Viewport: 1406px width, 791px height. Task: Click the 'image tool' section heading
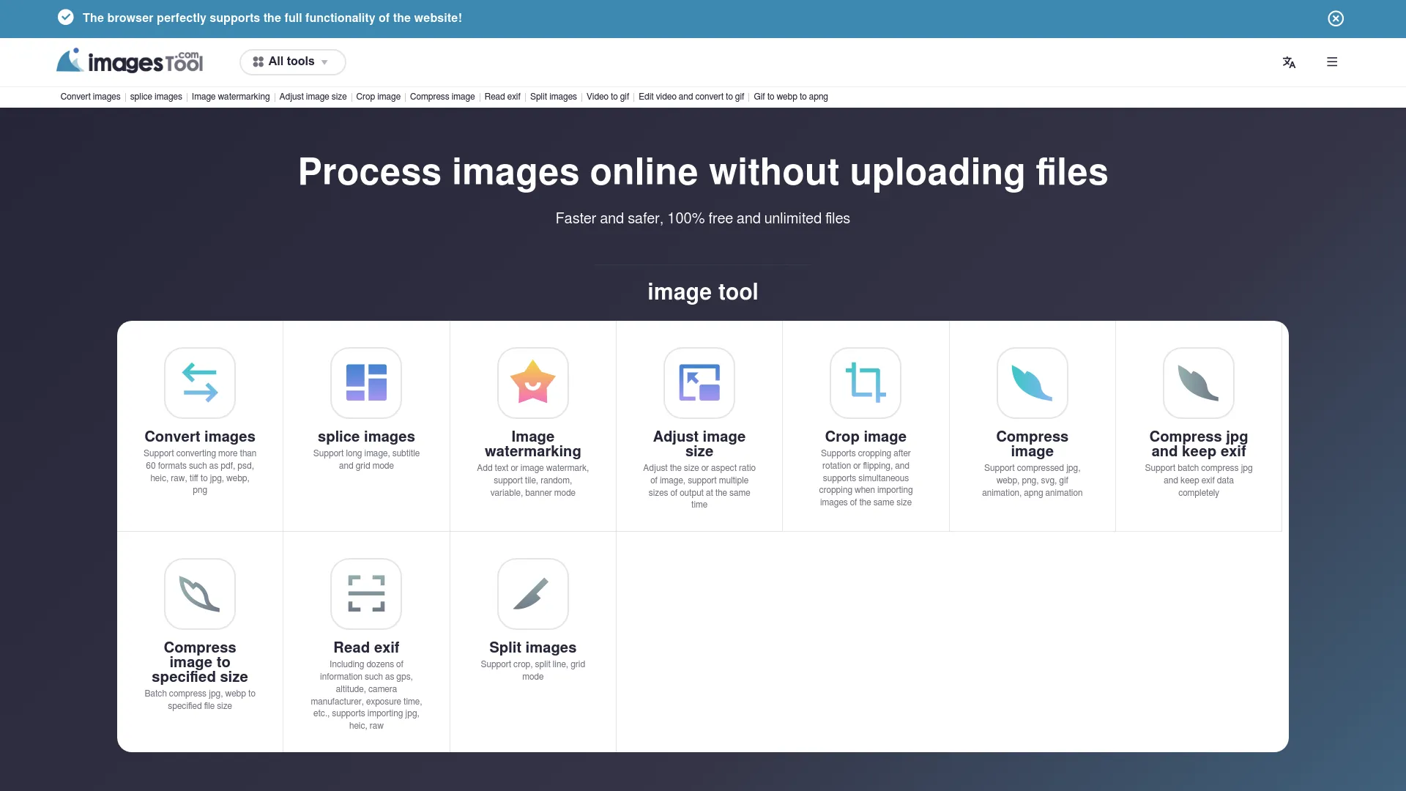pyautogui.click(x=703, y=291)
